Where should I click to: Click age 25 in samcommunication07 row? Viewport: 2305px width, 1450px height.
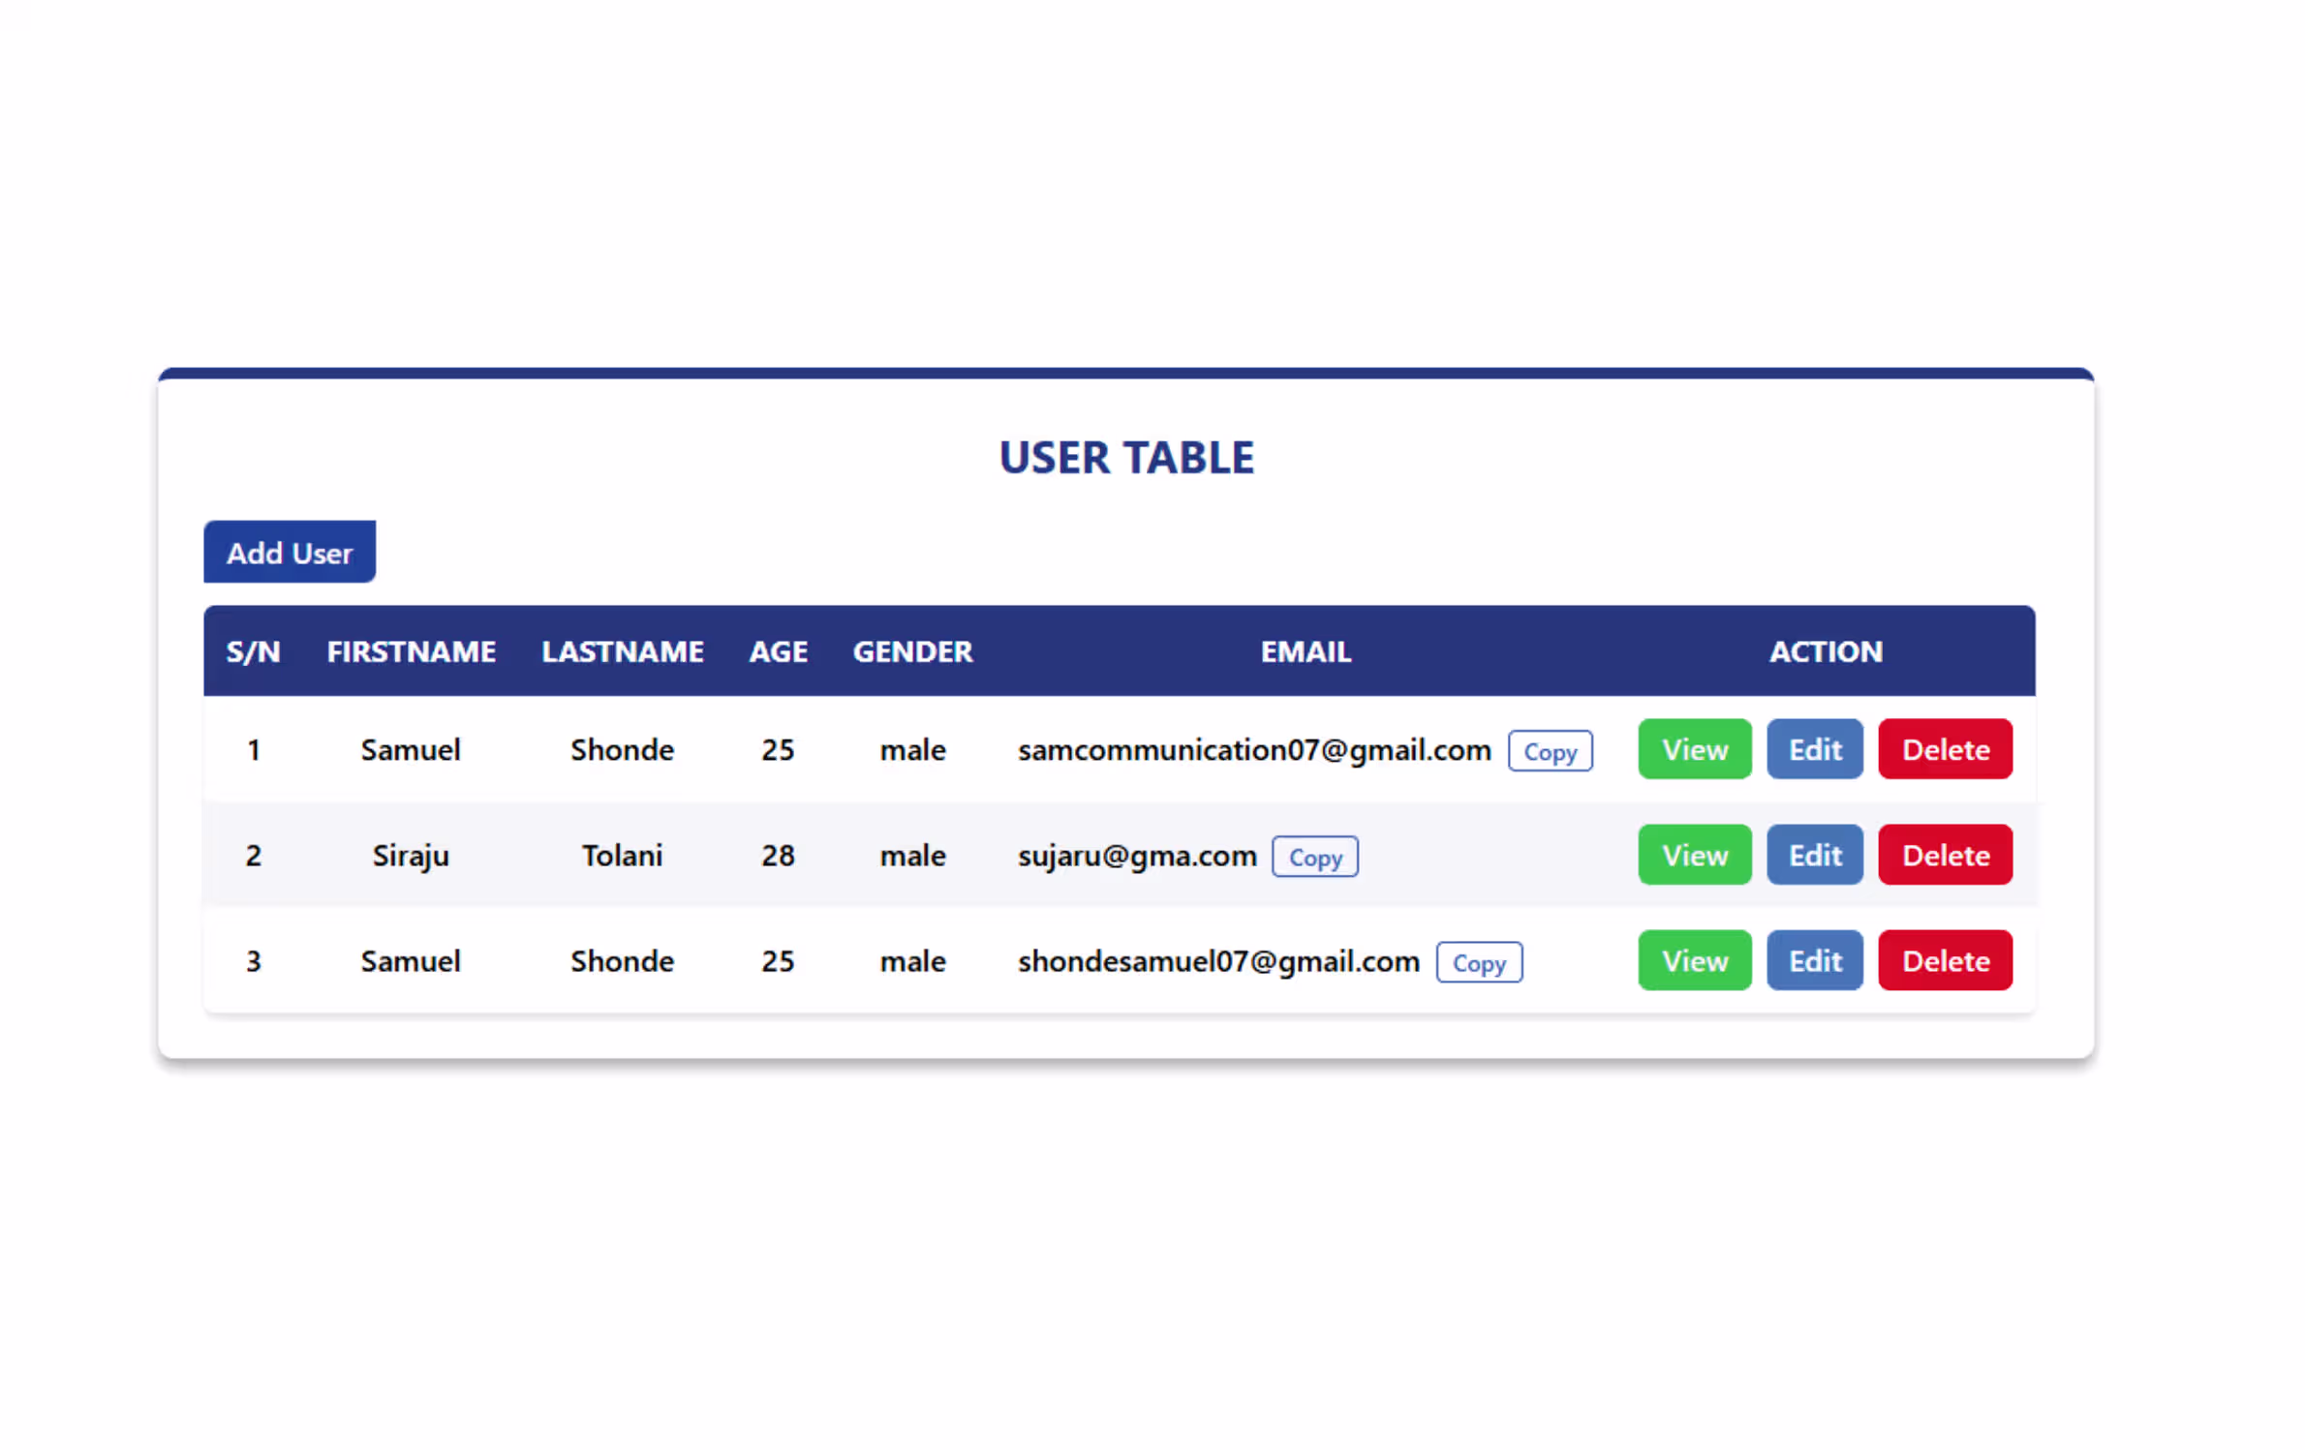pyautogui.click(x=778, y=750)
